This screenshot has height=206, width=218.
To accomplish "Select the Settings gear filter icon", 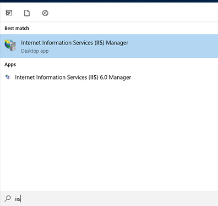I will click(x=45, y=13).
